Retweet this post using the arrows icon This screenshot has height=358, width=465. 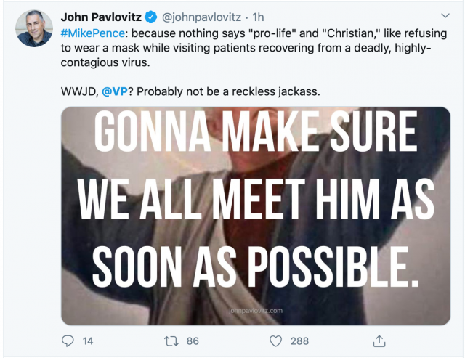[x=172, y=341]
